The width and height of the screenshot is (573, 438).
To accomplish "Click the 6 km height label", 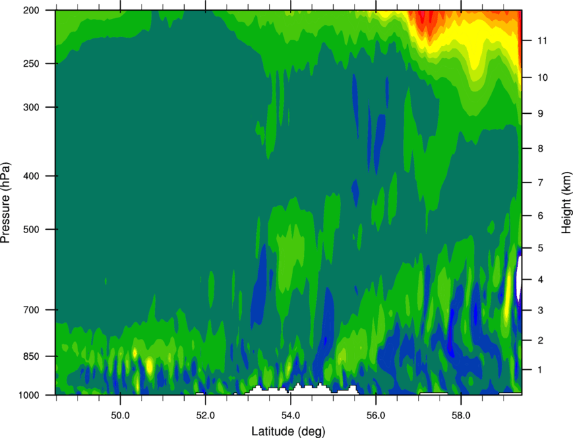I will point(541,216).
